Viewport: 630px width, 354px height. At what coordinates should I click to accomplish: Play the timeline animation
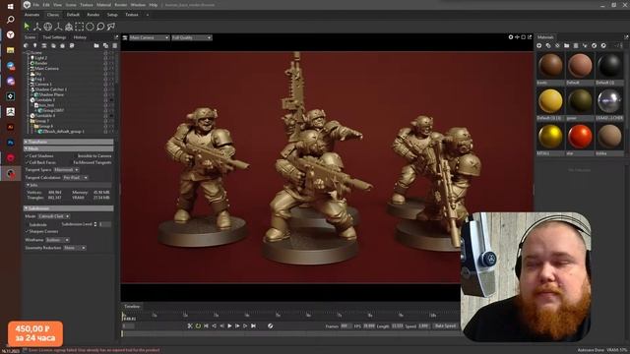[x=229, y=325]
